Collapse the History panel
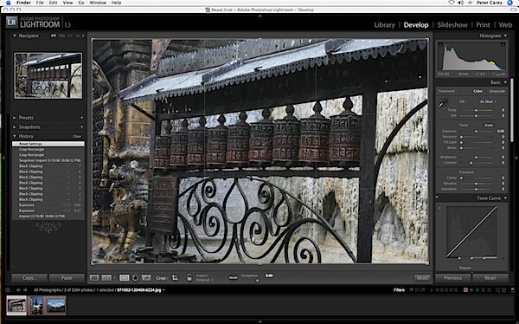Image resolution: width=519 pixels, height=324 pixels. (15, 136)
